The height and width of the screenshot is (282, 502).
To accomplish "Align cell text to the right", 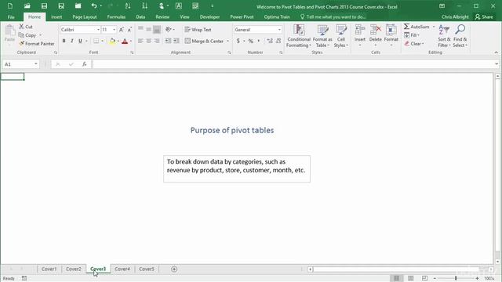I will (157, 41).
